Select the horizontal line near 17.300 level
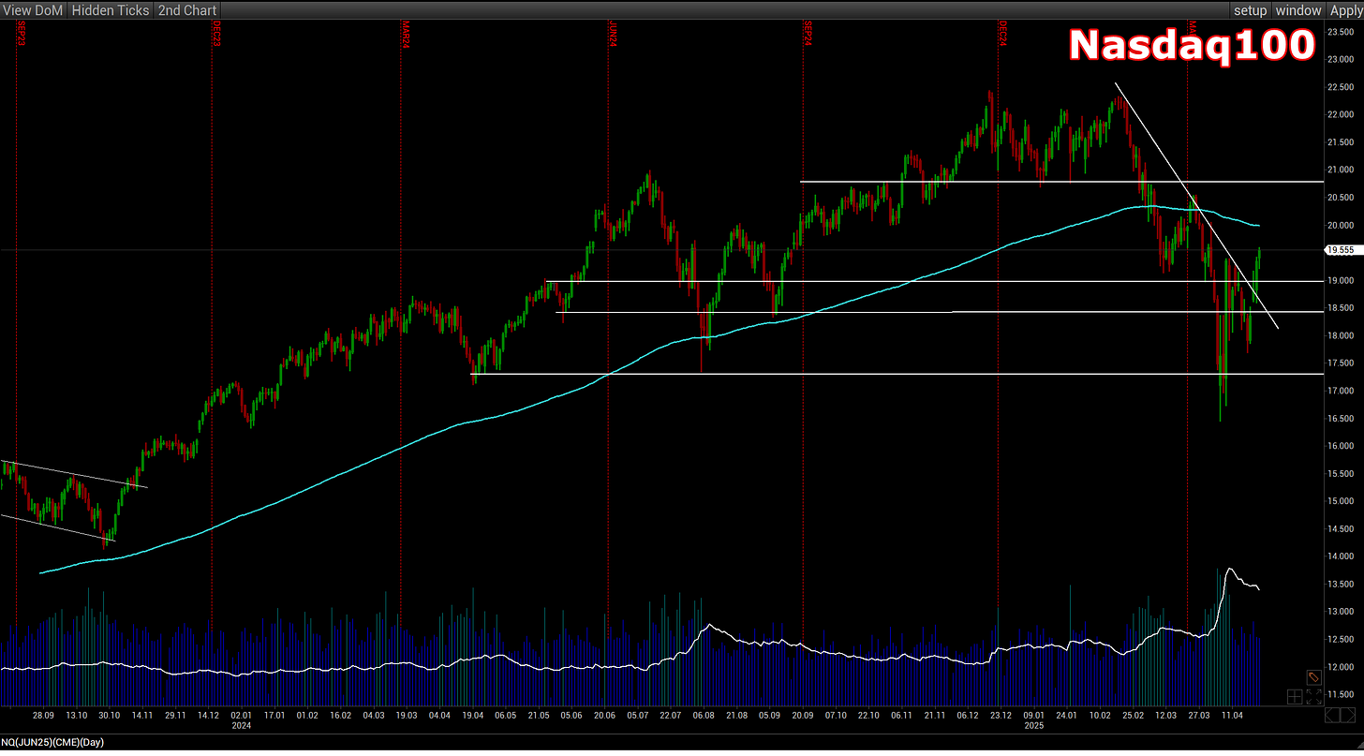Screen dimensions: 1364x756 tap(897, 374)
